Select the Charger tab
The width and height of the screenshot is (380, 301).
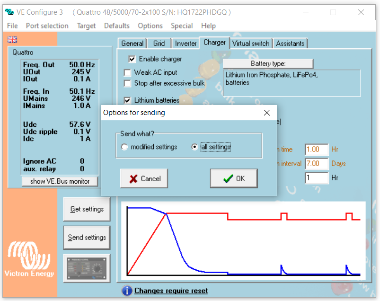[214, 43]
